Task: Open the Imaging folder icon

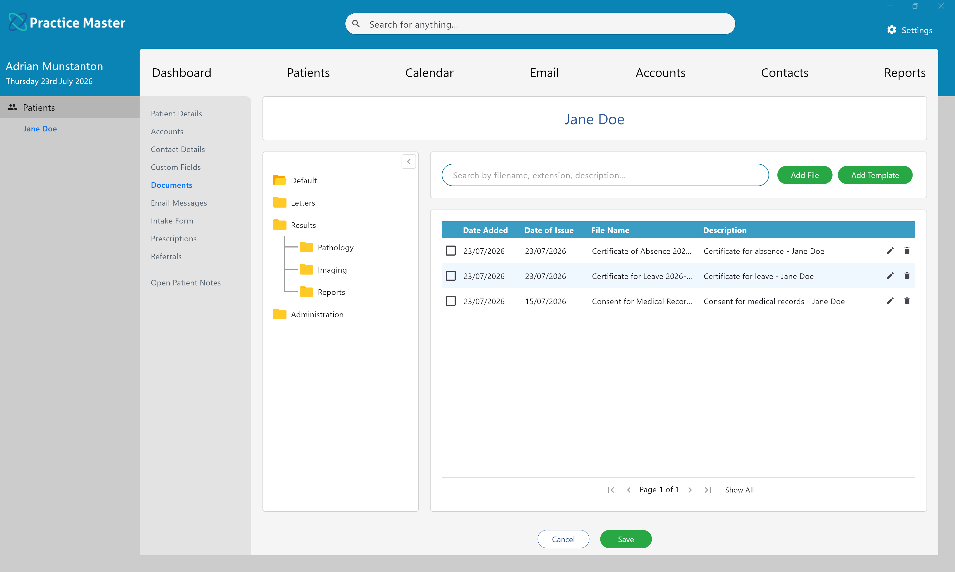Action: tap(307, 270)
